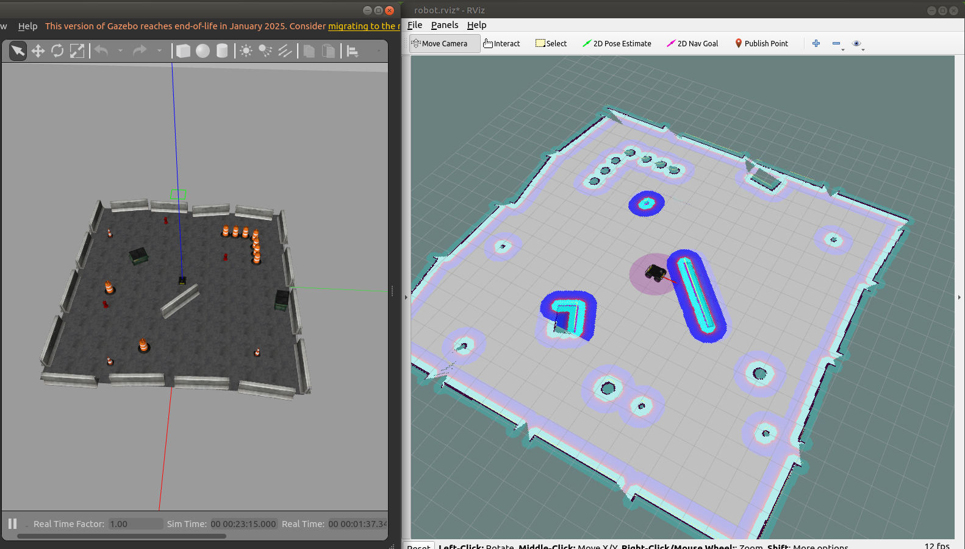This screenshot has height=549, width=965.
Task: Select the Move Camera tool in RViz
Action: click(x=445, y=43)
